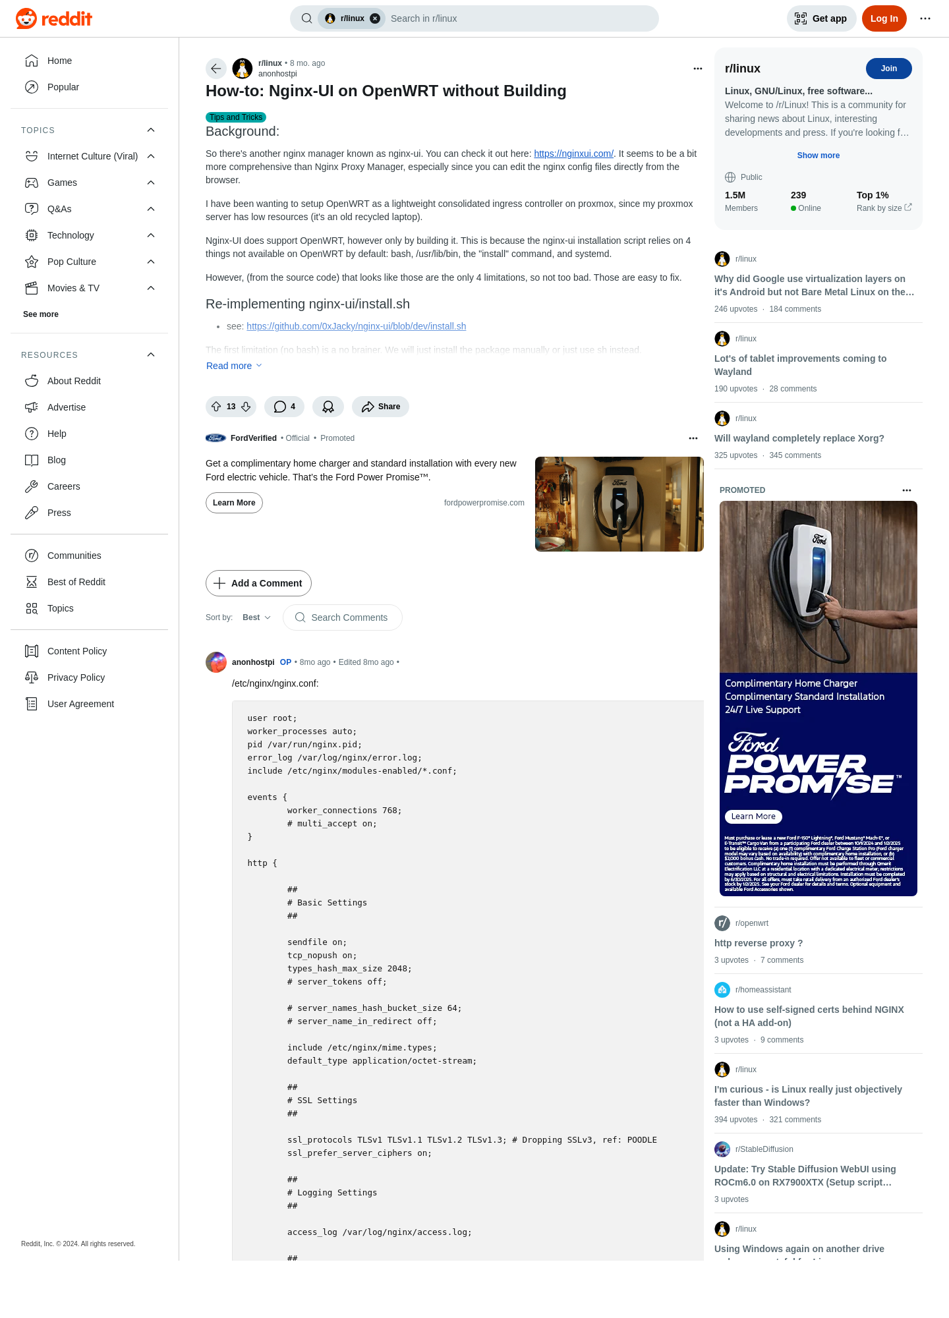949x1318 pixels.
Task: Give an award to the post
Action: (328, 407)
